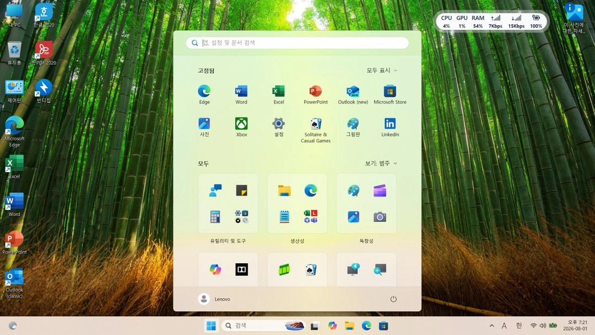Show hidden tray icons chevron
Screen dimensions: 595x335
[x=492, y=326]
